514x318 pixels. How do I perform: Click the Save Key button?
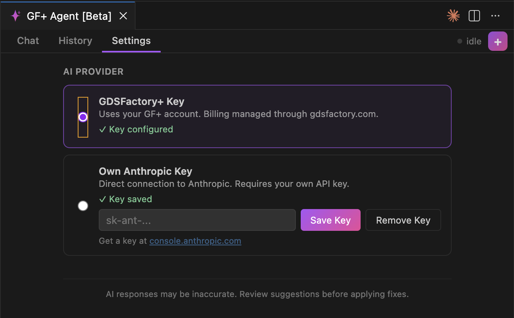(330, 220)
